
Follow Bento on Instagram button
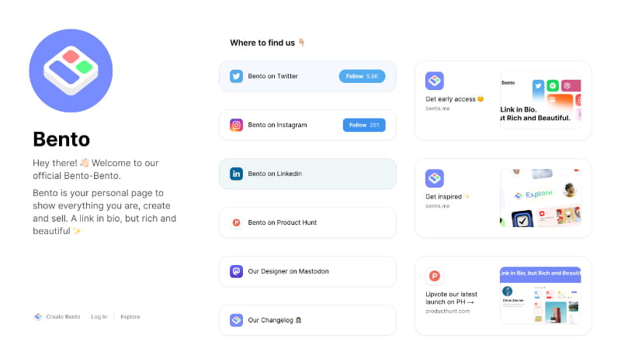pos(364,125)
